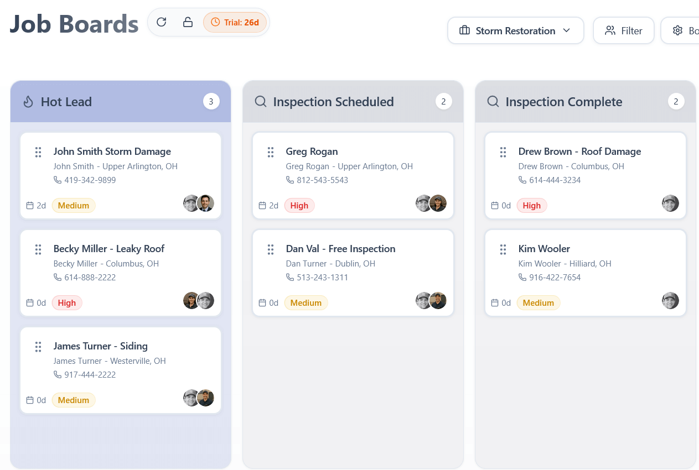Screen dimensions: 699x470
Task: Click the calendar icon on Greg Rogan card
Action: [262, 206]
